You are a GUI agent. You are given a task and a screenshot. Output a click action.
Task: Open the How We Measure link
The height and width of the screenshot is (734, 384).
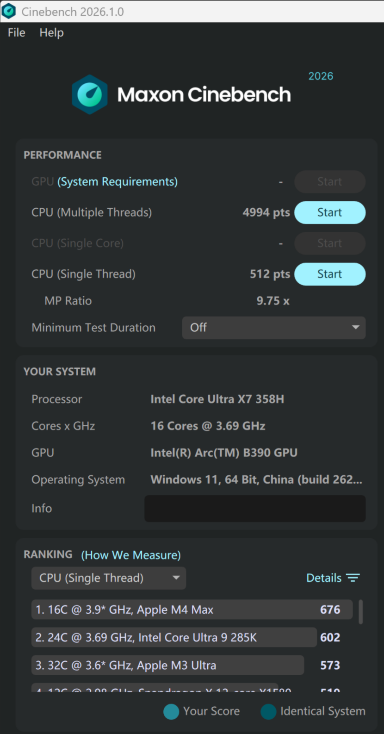(131, 555)
